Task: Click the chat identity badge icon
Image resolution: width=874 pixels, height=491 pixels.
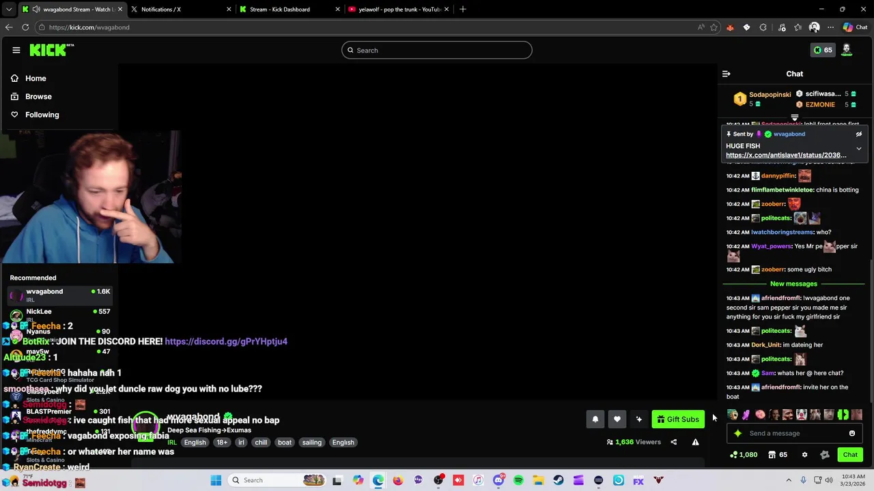Action: [x=825, y=455]
